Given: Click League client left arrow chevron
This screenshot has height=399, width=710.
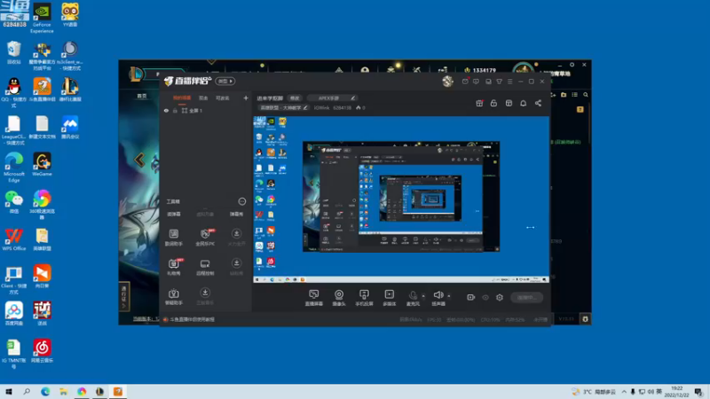Looking at the screenshot, I should coord(139,160).
